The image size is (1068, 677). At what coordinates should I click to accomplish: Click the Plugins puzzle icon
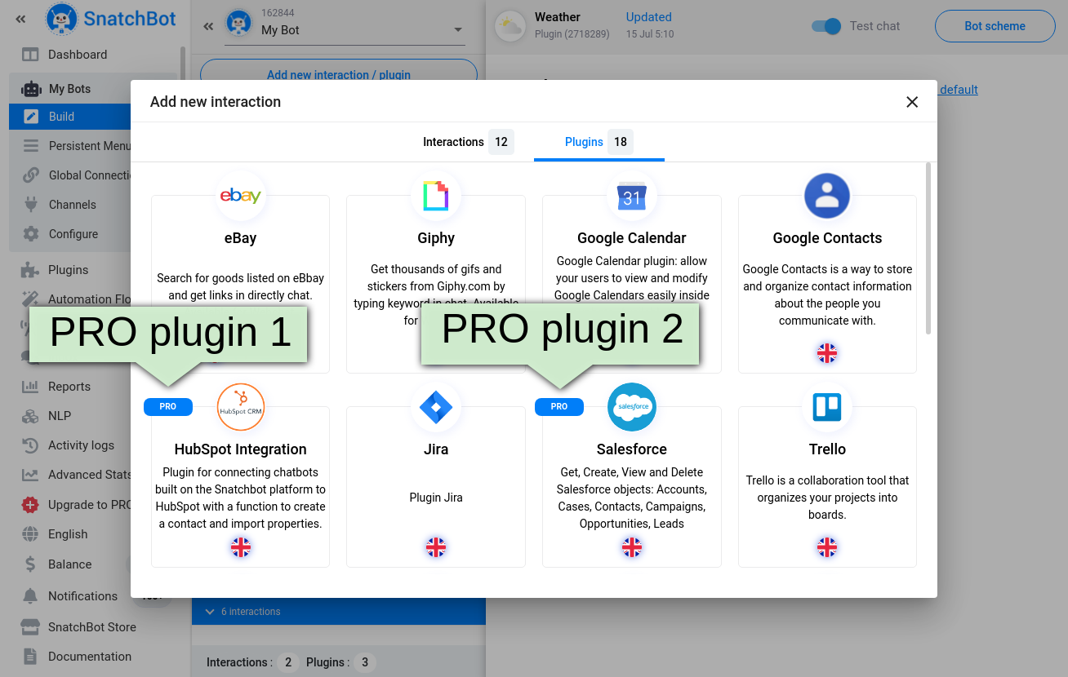click(x=30, y=270)
